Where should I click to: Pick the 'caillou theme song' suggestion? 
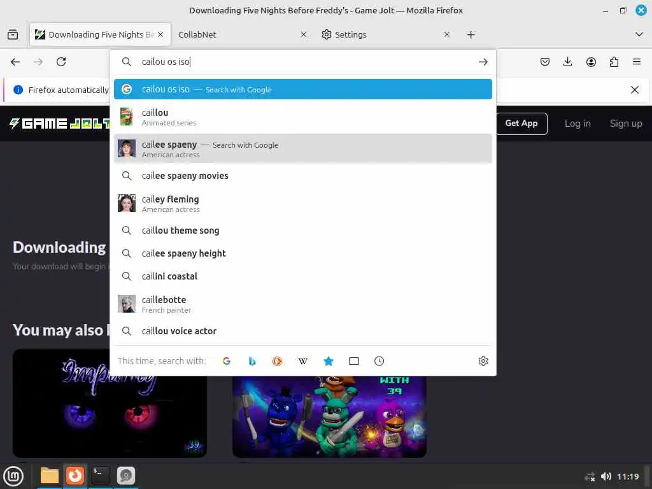302,230
